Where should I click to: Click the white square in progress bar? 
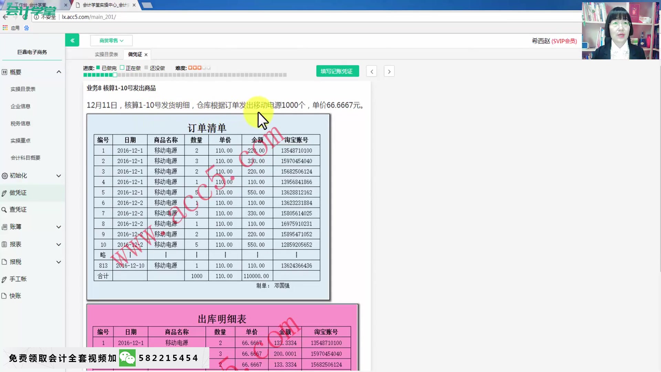(115, 75)
